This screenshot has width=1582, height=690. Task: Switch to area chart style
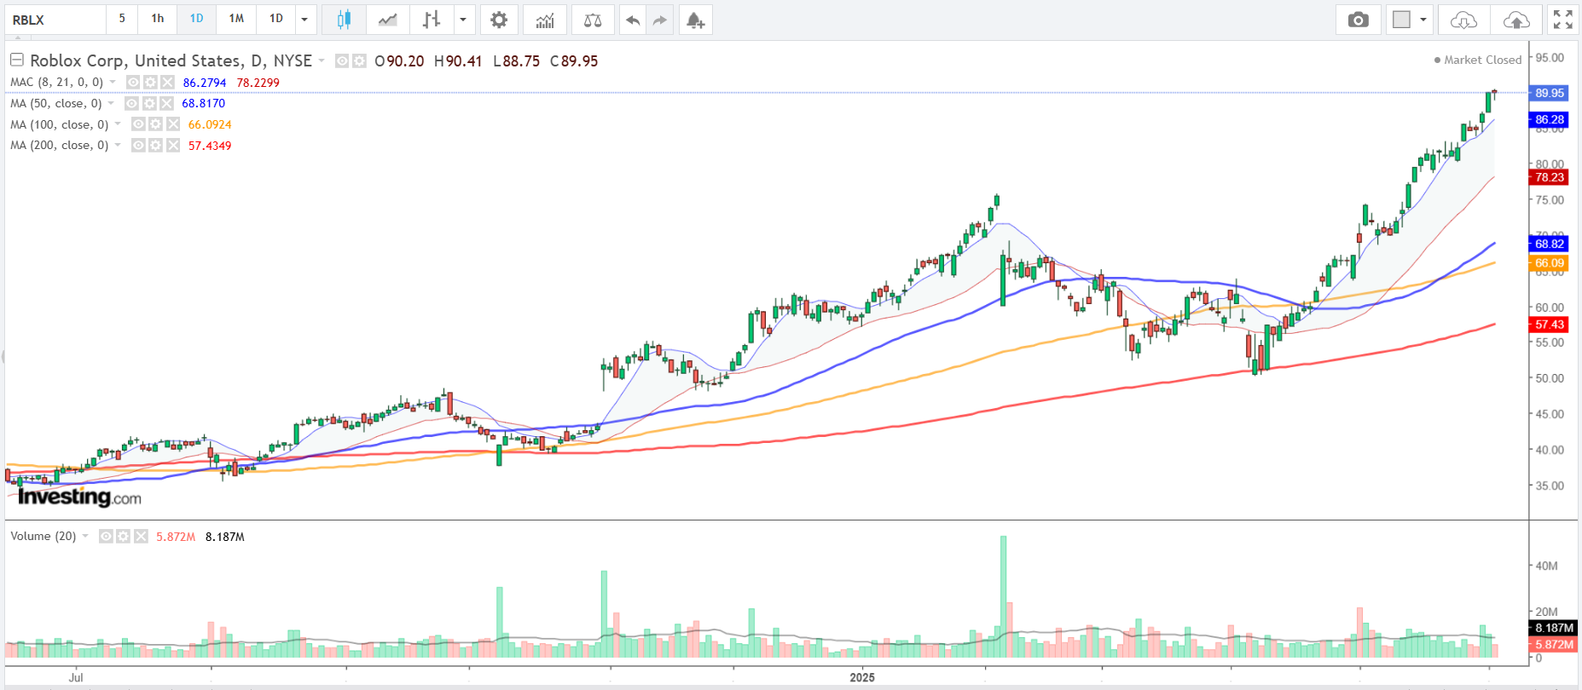click(387, 20)
